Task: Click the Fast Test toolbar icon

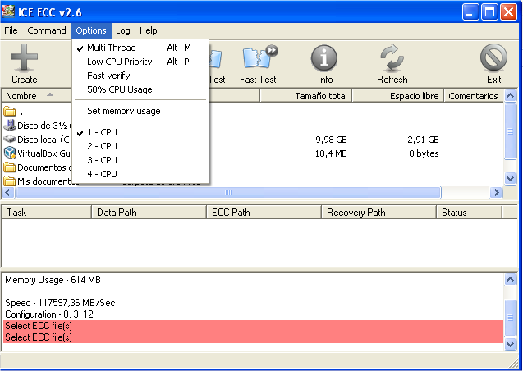Action: [260, 57]
